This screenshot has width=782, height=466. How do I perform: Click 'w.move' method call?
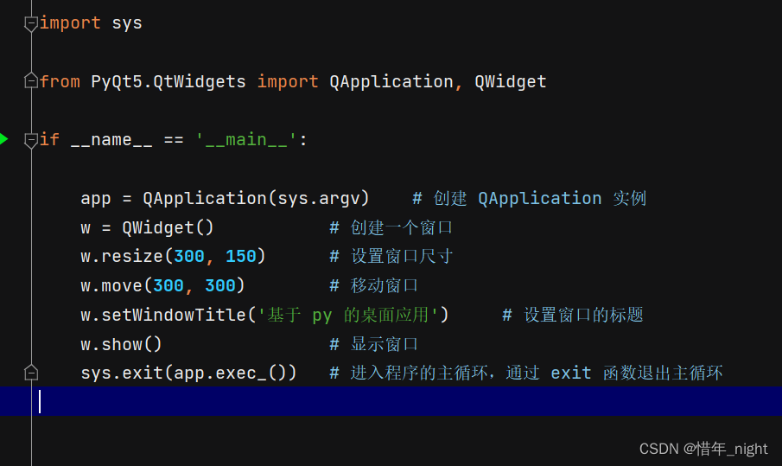tap(111, 285)
